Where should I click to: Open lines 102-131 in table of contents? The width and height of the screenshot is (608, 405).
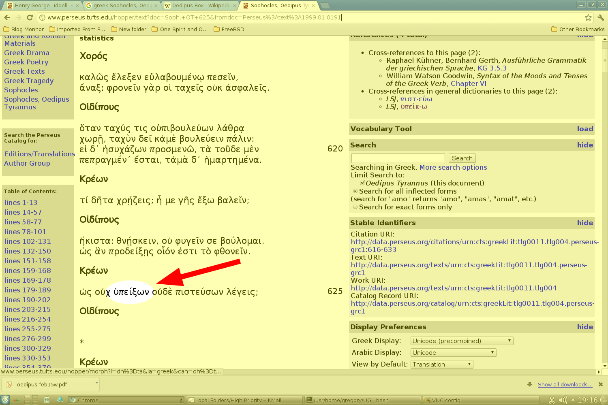tap(28, 241)
